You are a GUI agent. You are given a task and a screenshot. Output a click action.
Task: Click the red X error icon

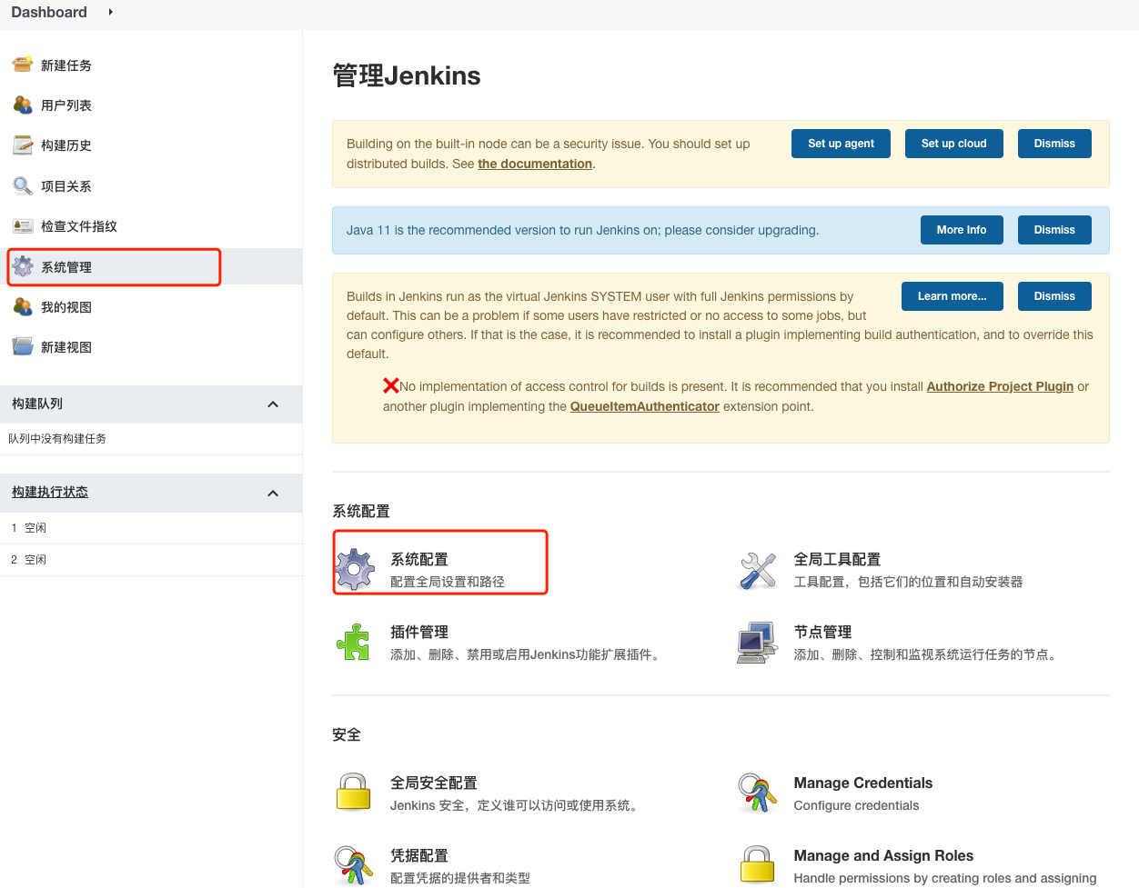click(x=391, y=385)
